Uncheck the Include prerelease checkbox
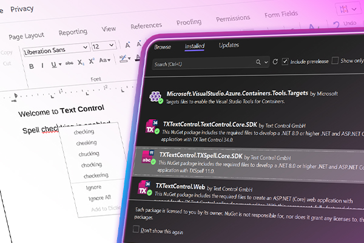Image resolution: width=364 pixels, height=243 pixels. pos(286,61)
